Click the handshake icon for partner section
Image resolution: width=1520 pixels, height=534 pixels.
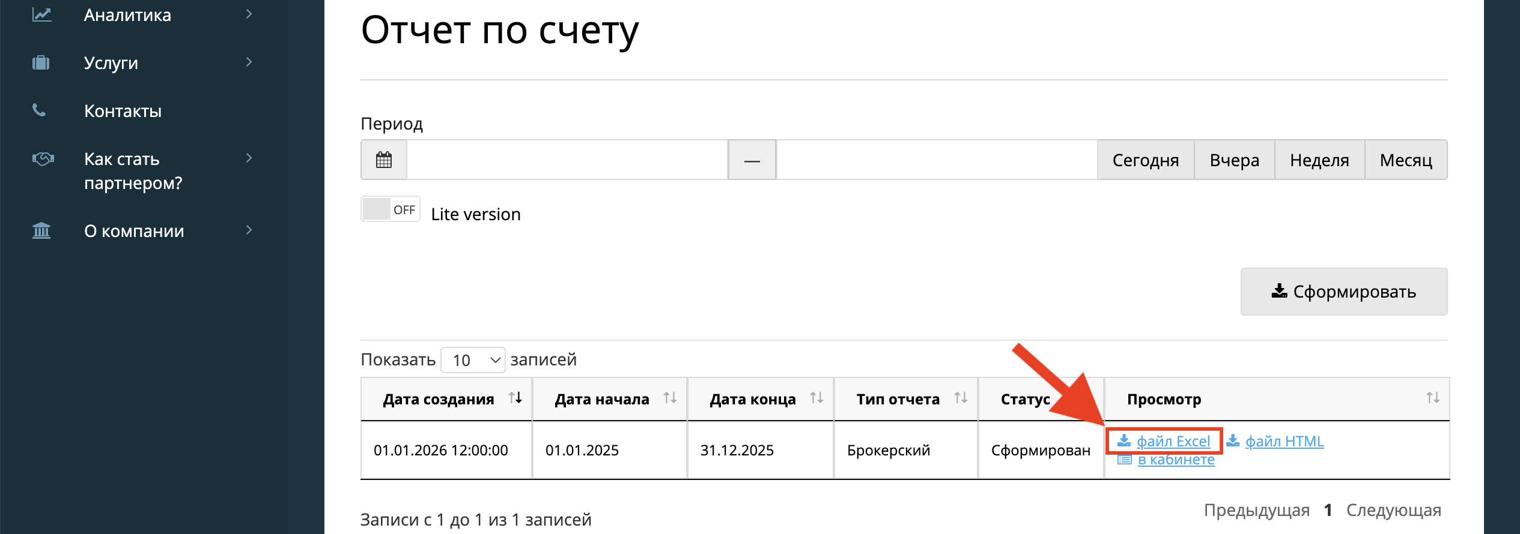click(x=43, y=159)
